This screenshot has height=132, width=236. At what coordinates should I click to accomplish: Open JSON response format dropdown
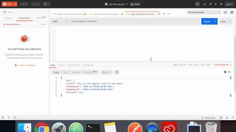pyautogui.click(x=107, y=72)
